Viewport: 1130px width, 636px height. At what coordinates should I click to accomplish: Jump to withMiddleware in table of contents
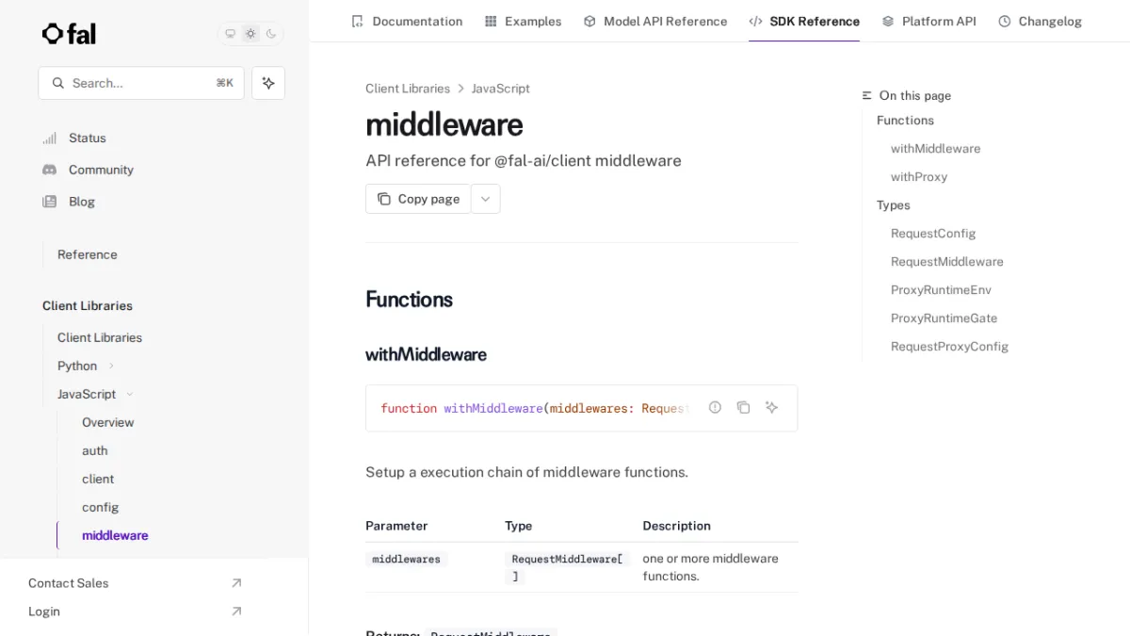[935, 149]
